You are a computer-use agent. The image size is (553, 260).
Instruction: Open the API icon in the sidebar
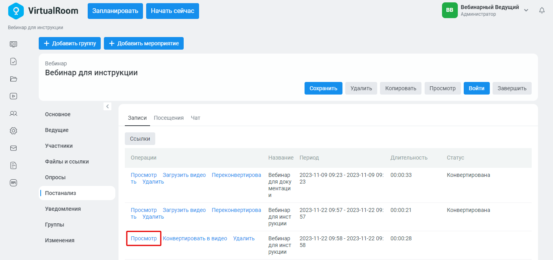[x=13, y=183]
